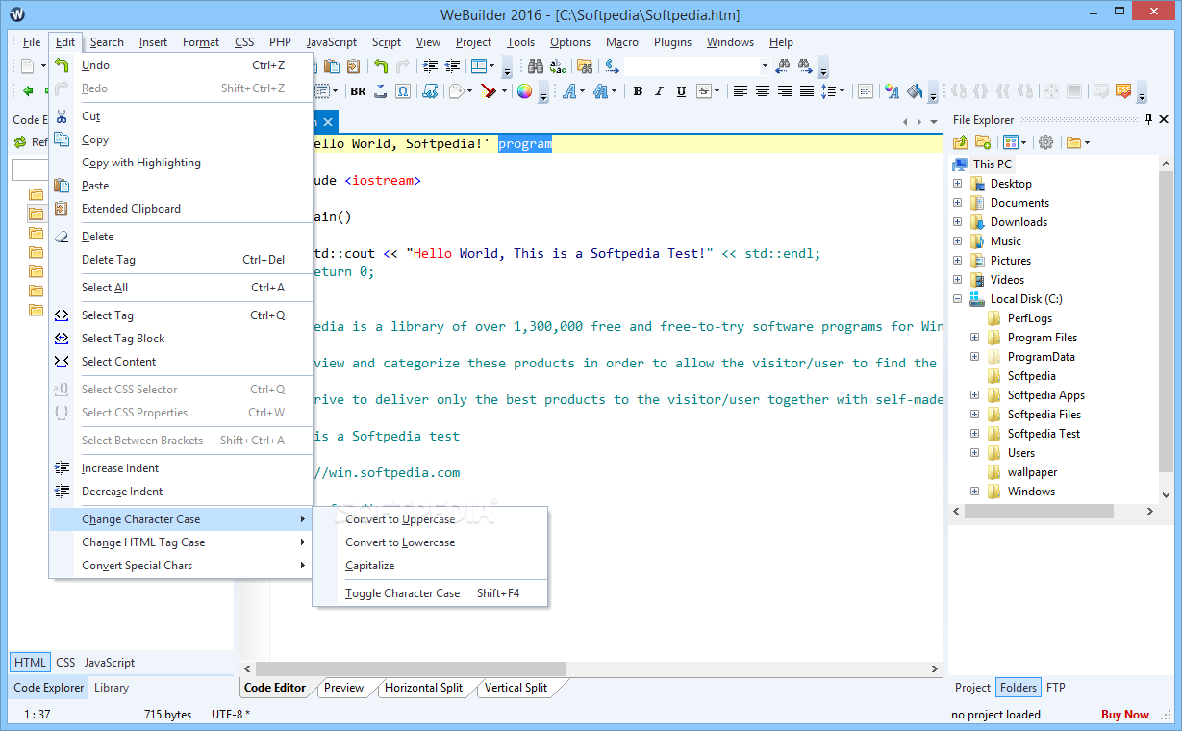Image resolution: width=1182 pixels, height=731 pixels.
Task: Open the search box dropdown arrow
Action: pos(765,66)
